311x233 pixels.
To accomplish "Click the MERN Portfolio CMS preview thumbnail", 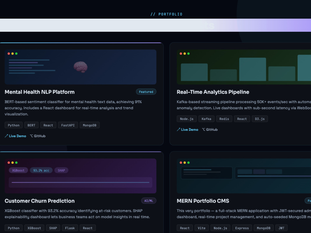I will click(x=244, y=176).
